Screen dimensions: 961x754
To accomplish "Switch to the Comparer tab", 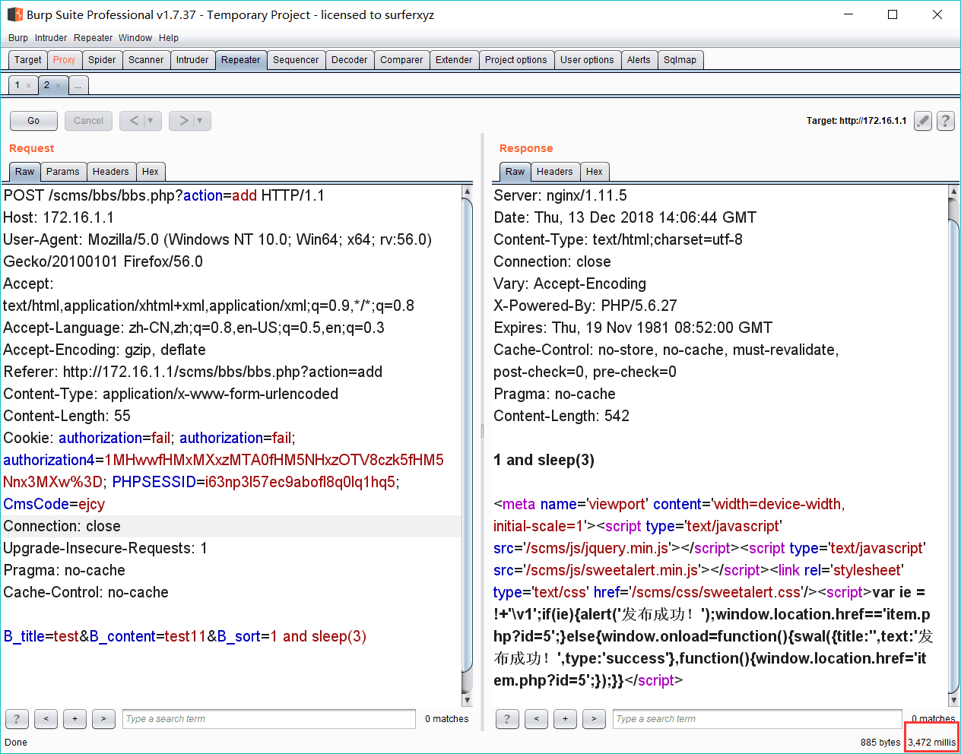I will (x=401, y=60).
